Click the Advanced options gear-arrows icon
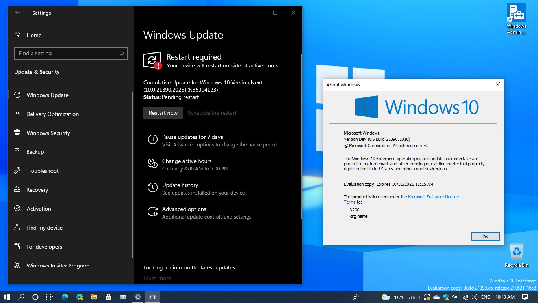 (152, 211)
